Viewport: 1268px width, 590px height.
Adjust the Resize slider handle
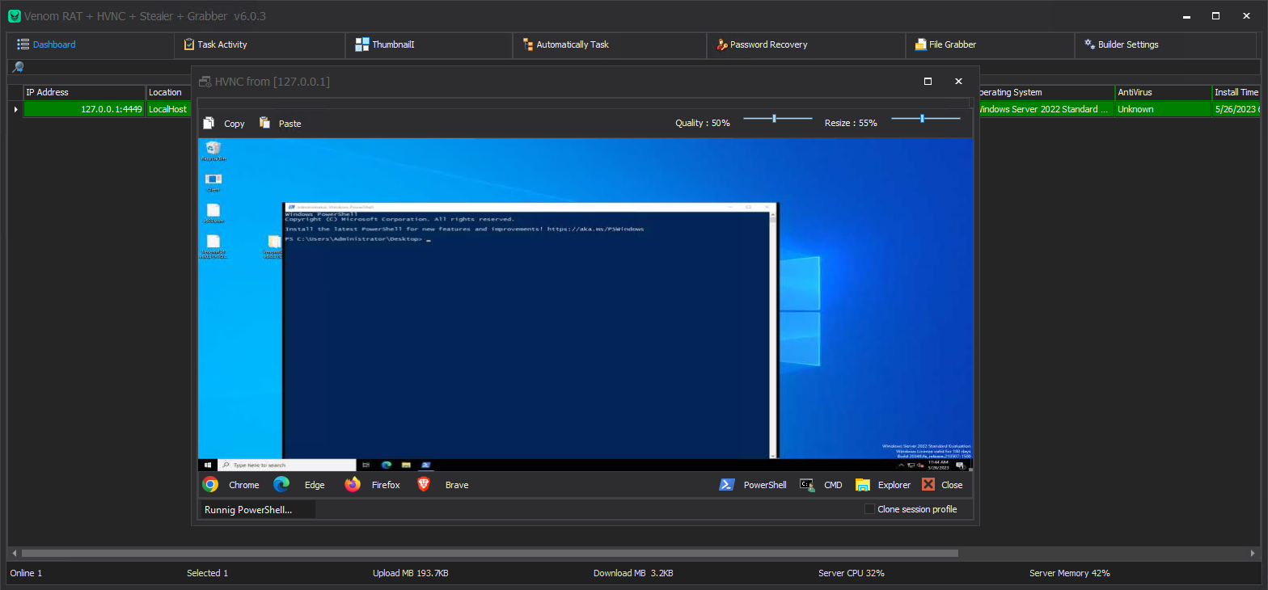pyautogui.click(x=922, y=118)
